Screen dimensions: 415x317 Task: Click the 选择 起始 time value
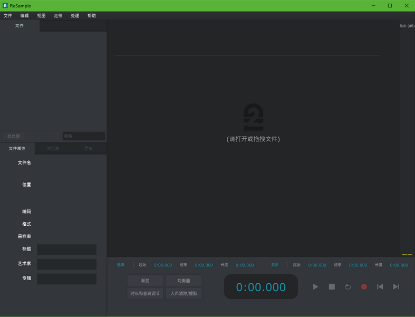(x=163, y=265)
